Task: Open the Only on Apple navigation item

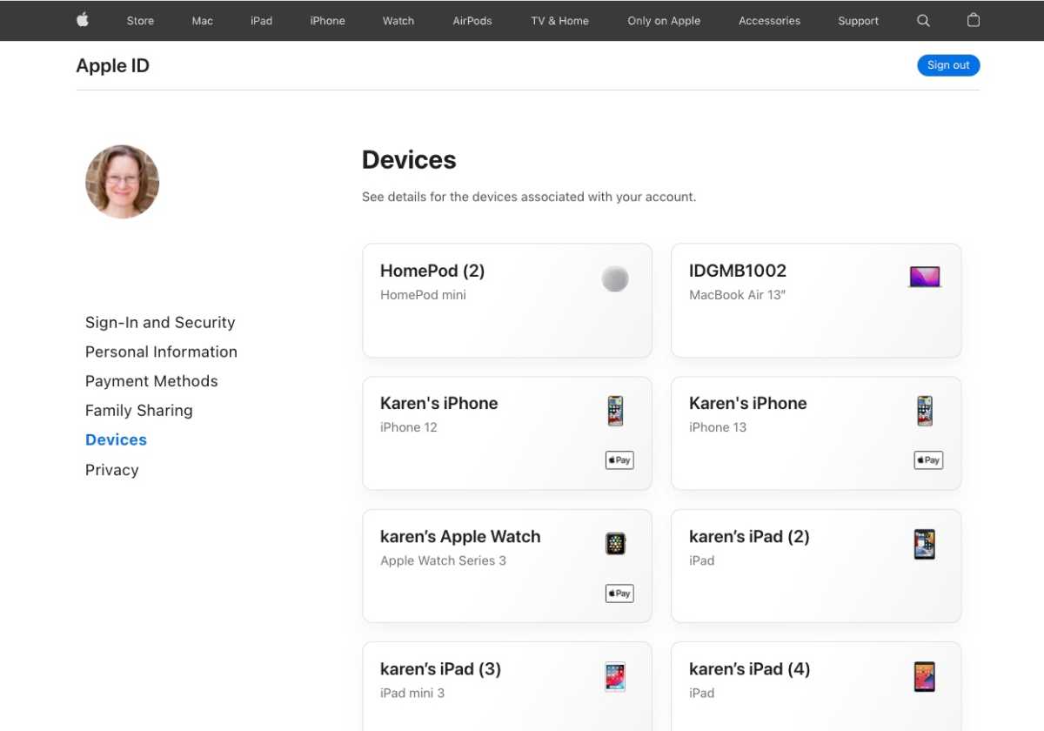Action: [664, 21]
